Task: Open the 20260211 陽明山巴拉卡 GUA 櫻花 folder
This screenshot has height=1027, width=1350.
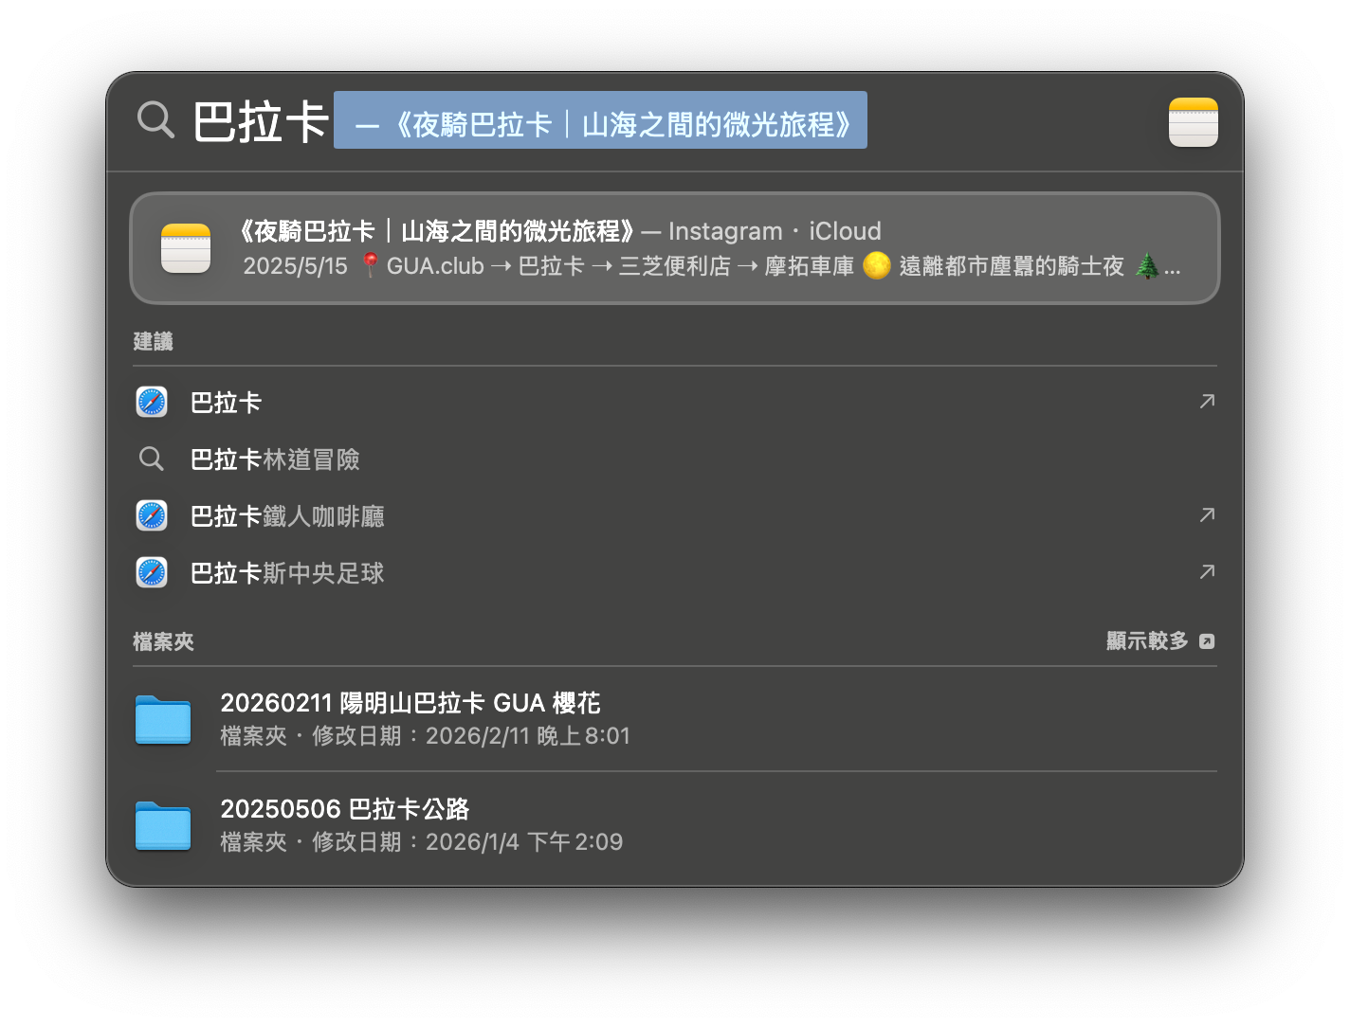Action: (410, 703)
